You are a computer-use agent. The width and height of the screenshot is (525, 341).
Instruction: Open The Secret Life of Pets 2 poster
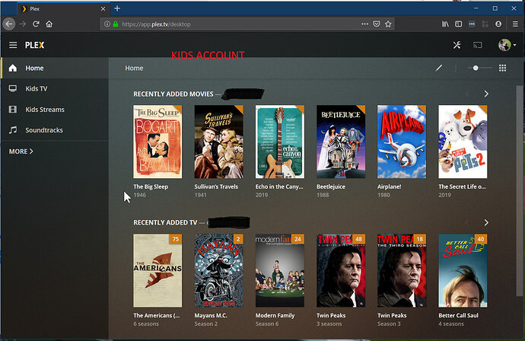point(463,142)
